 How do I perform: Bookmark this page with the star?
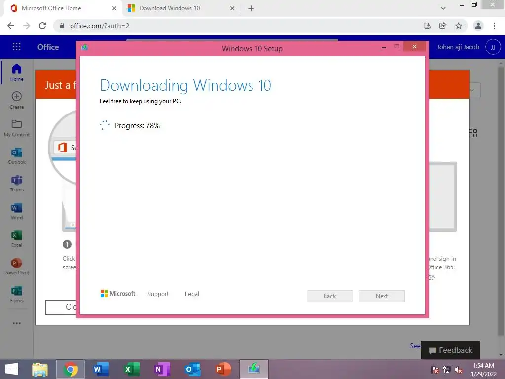[x=458, y=26]
